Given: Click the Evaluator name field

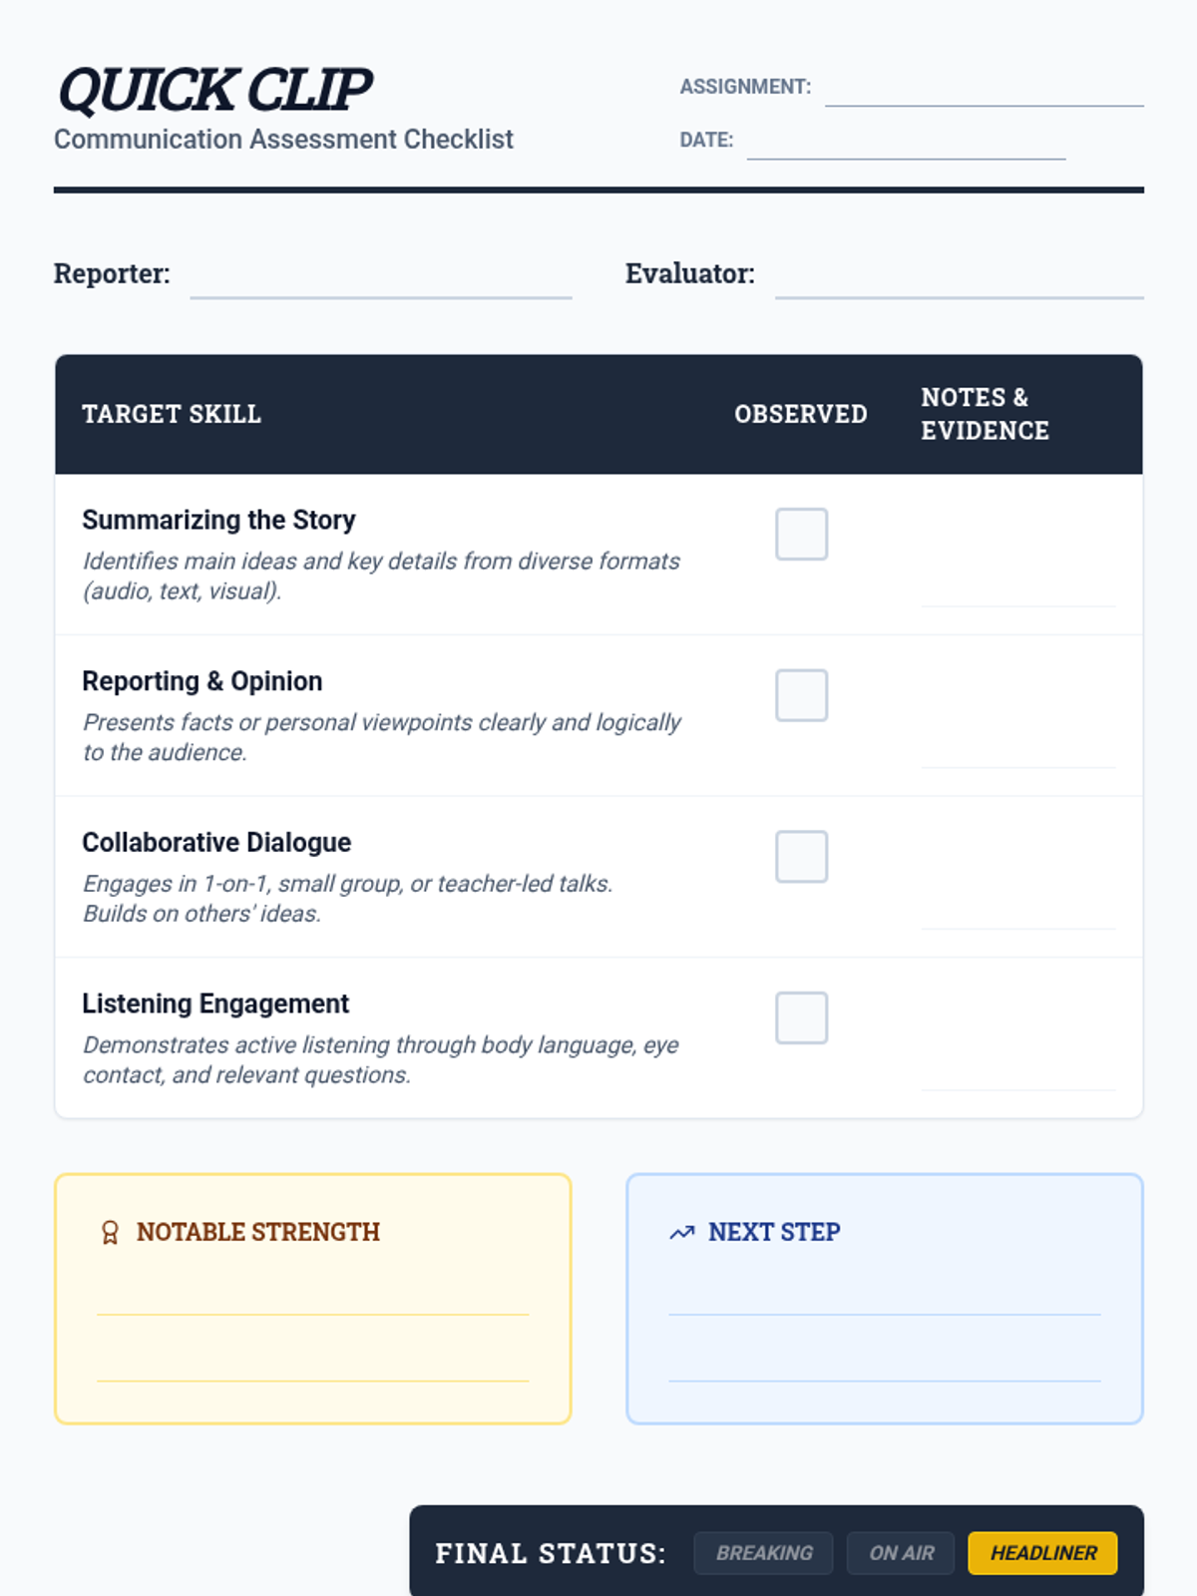Looking at the screenshot, I should 959,279.
